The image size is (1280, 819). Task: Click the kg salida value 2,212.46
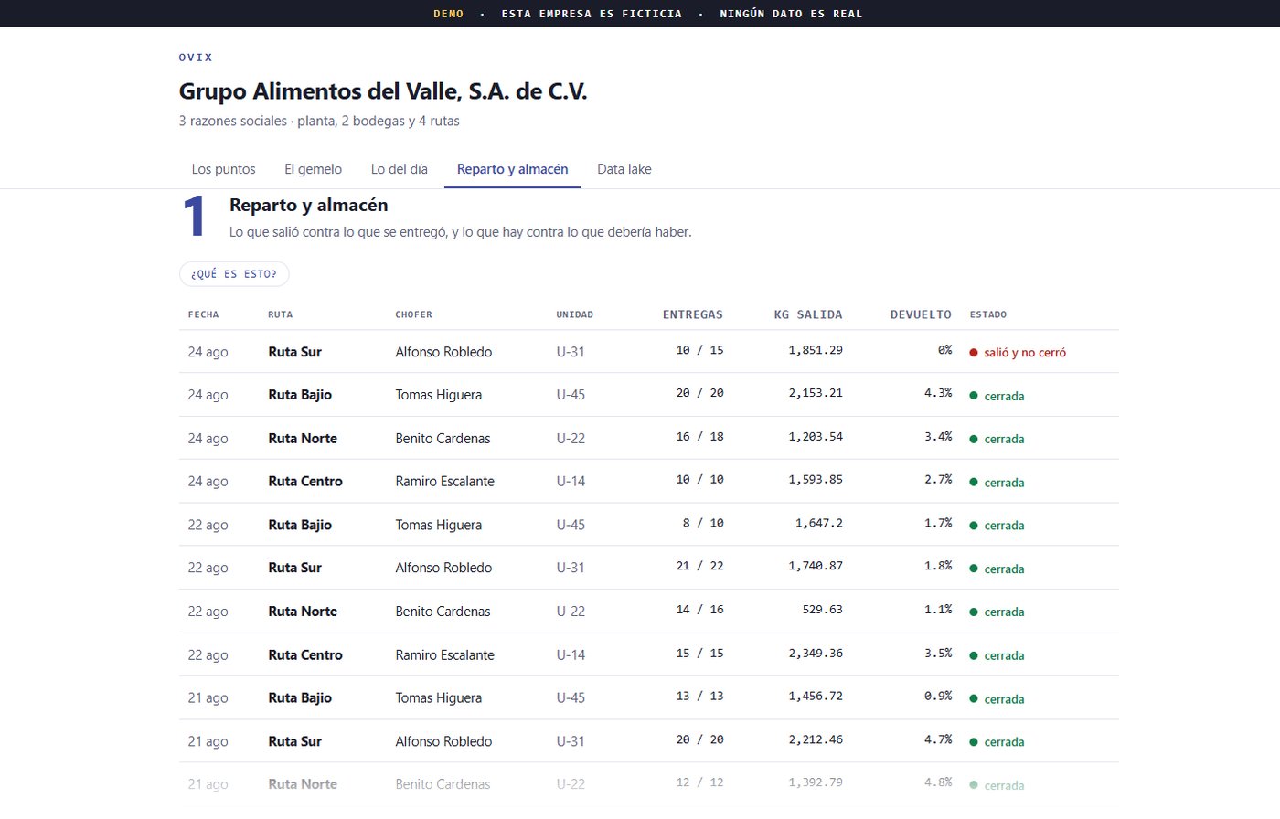coord(816,739)
